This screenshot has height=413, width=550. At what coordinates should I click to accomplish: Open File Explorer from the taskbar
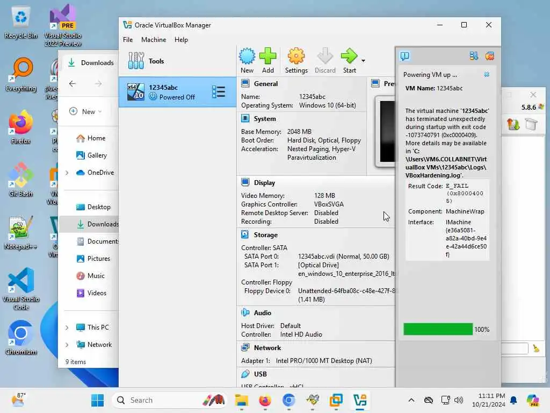241,400
